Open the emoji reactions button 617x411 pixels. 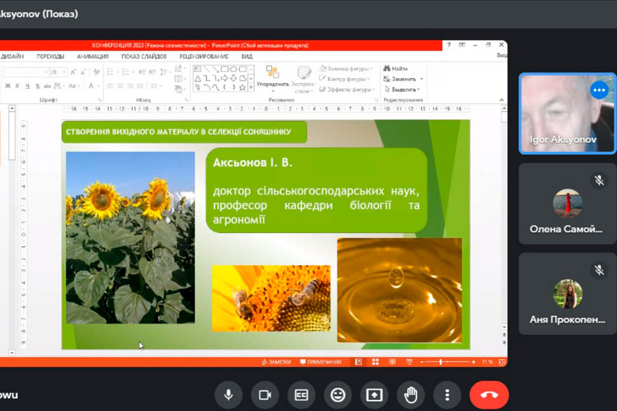pyautogui.click(x=337, y=395)
